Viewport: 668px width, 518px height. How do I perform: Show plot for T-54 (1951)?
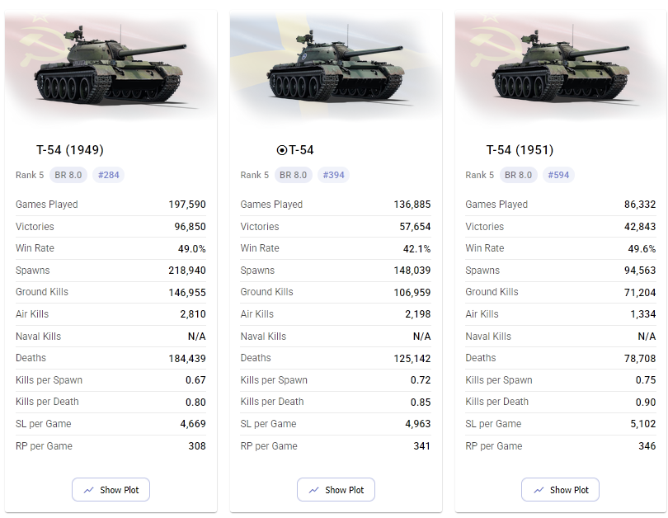[x=560, y=490]
